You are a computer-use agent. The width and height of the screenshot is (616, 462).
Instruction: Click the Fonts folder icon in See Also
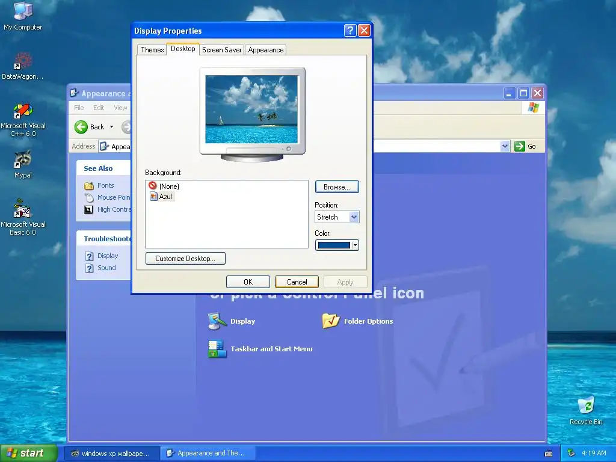(x=89, y=185)
